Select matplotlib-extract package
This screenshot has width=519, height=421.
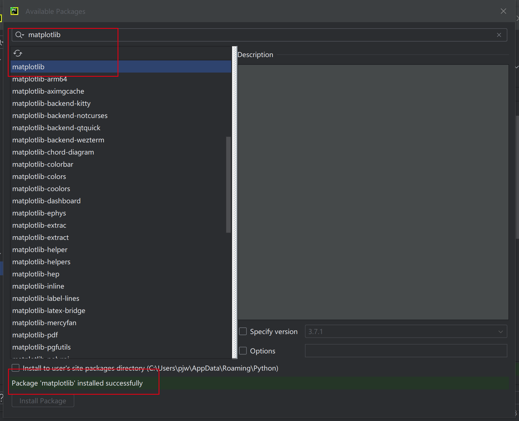pos(121,237)
